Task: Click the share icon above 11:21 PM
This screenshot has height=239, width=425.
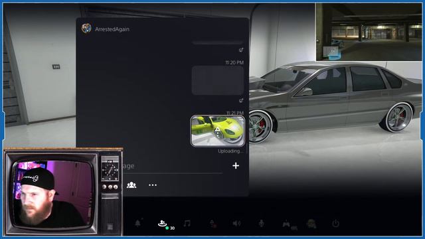Action: click(x=241, y=100)
